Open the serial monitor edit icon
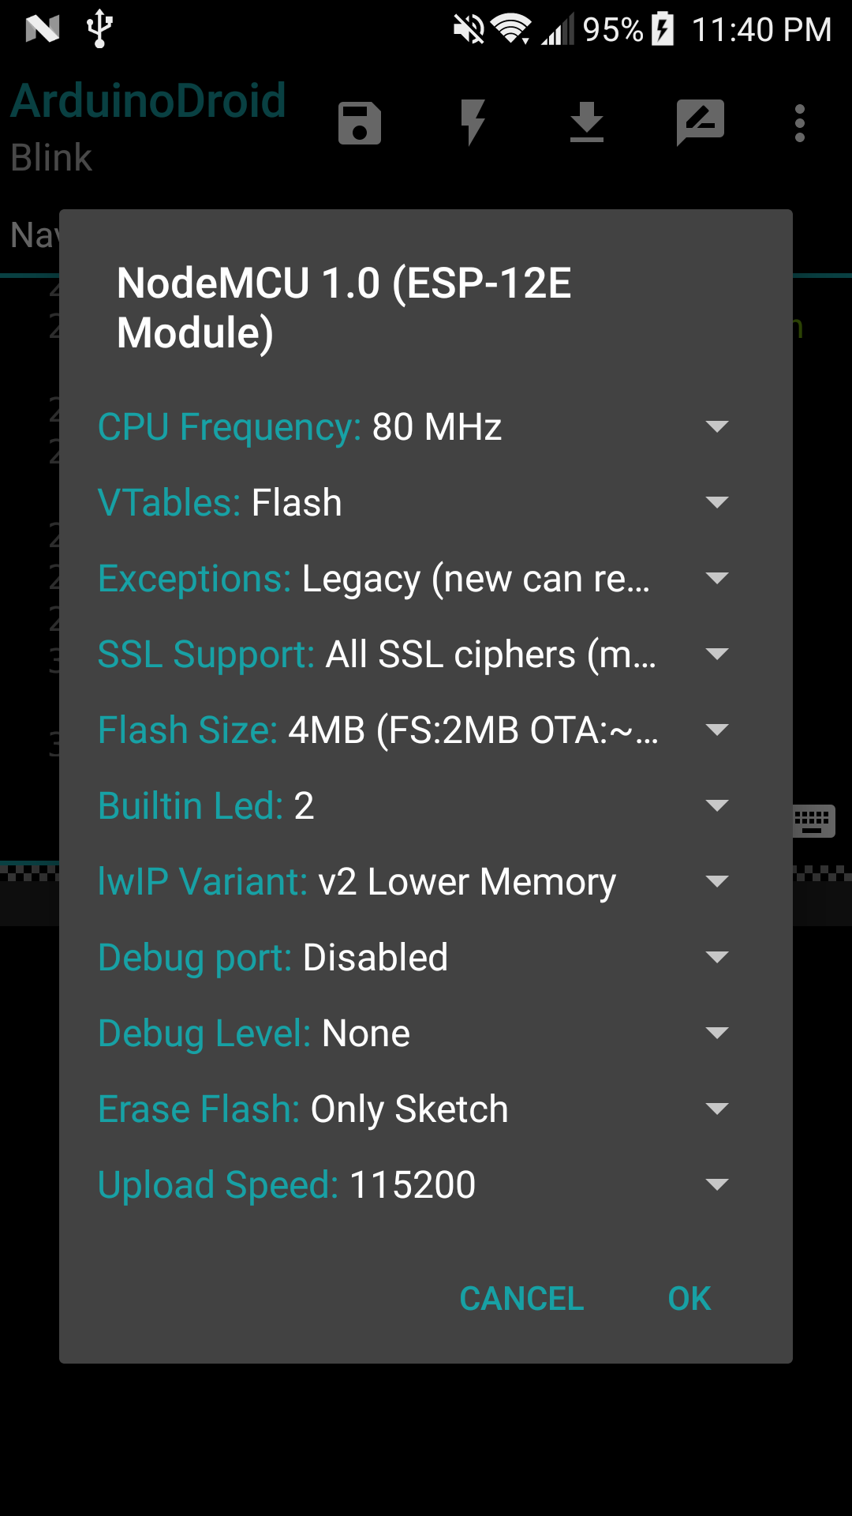Screen dimensions: 852x1516 click(x=701, y=122)
